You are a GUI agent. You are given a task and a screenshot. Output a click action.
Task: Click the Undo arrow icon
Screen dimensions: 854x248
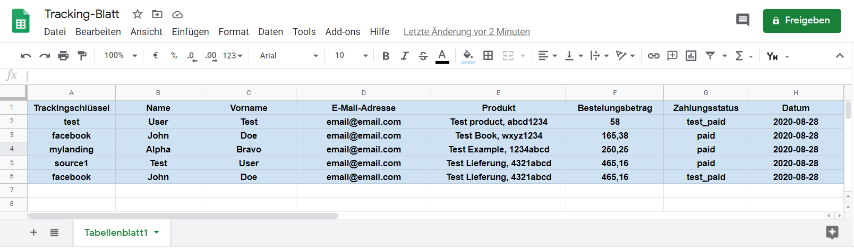25,56
